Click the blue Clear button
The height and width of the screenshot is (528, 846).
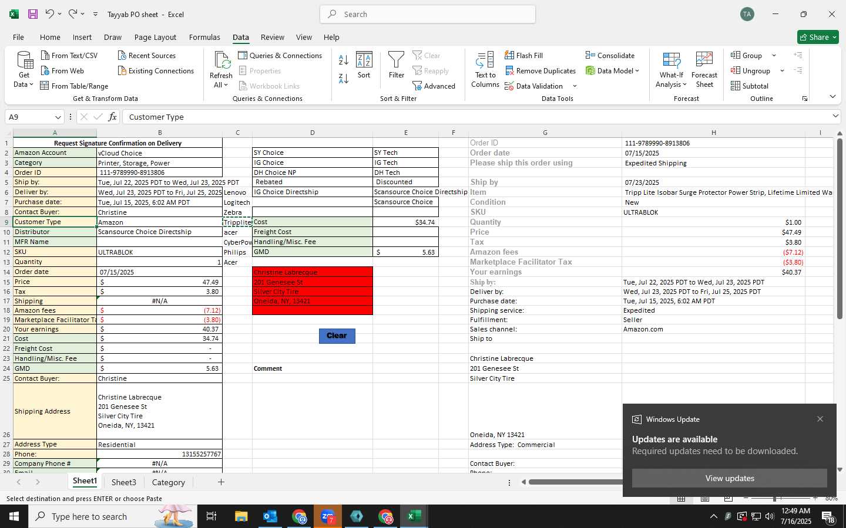337,336
